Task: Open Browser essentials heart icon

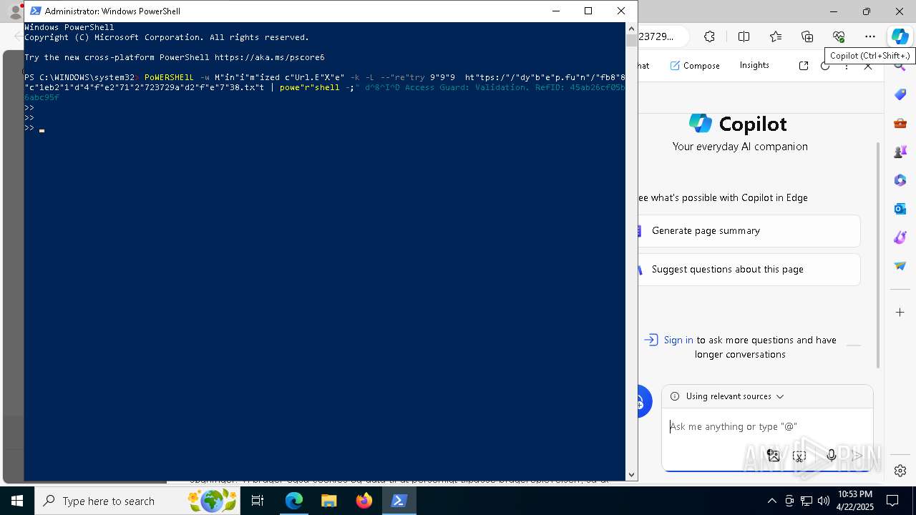Action: pos(839,36)
